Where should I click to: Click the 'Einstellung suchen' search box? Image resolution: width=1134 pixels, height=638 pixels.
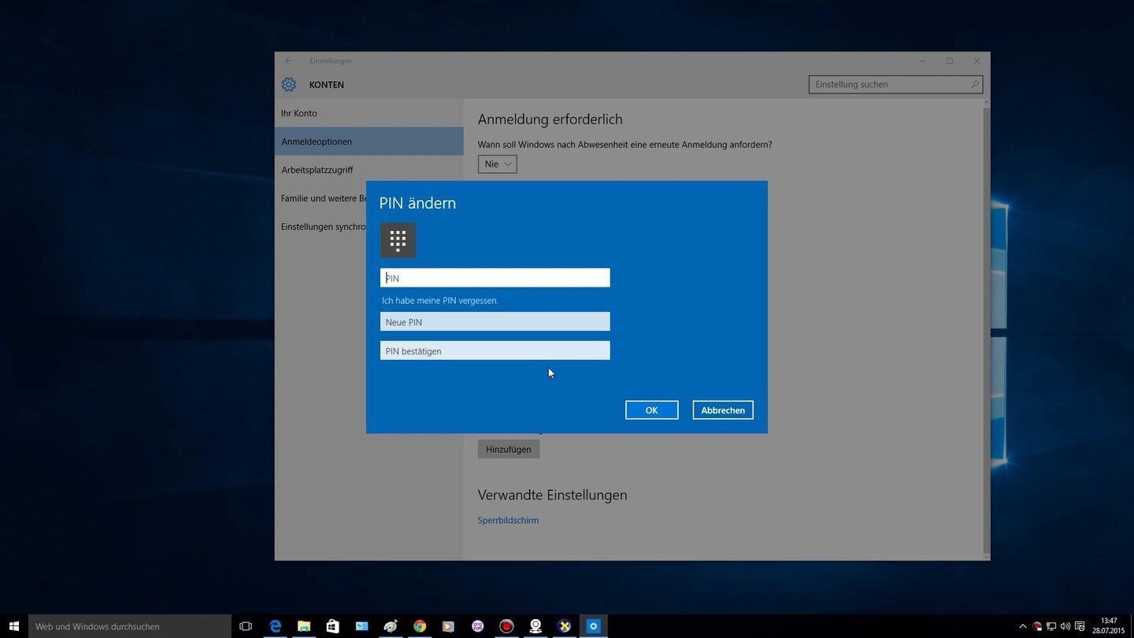[x=895, y=84]
